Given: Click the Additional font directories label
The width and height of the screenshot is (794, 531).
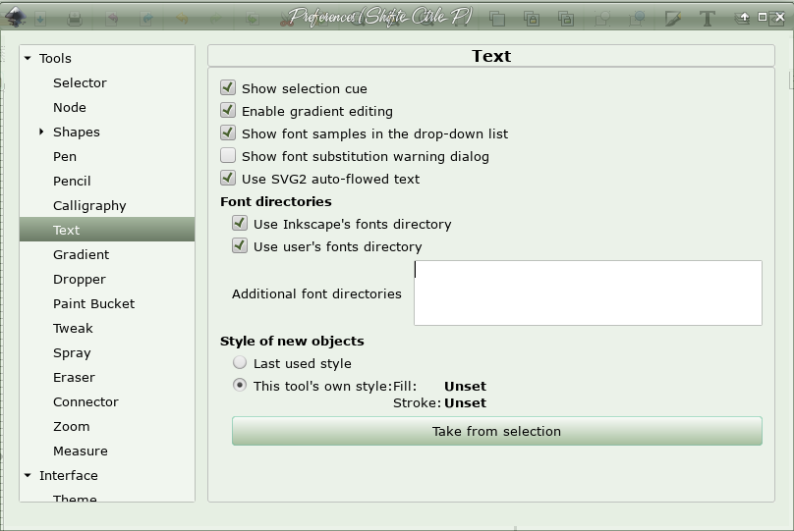Looking at the screenshot, I should click(316, 293).
